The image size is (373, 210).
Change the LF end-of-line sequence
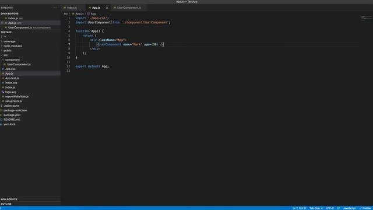click(x=338, y=208)
